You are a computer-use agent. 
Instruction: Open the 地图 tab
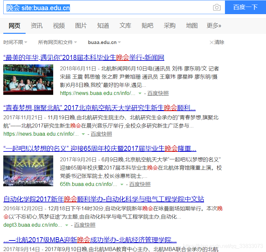click(x=192, y=26)
